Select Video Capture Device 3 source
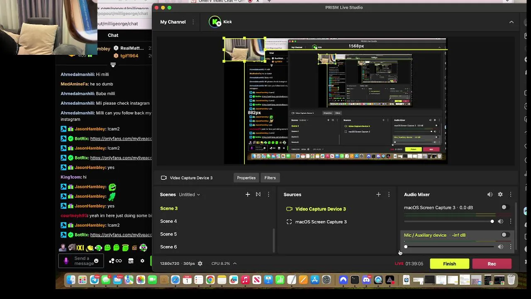The height and width of the screenshot is (299, 531). click(320, 209)
